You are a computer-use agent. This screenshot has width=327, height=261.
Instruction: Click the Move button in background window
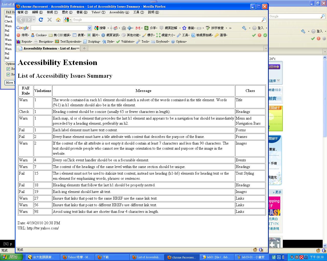pyautogui.click(x=10, y=83)
